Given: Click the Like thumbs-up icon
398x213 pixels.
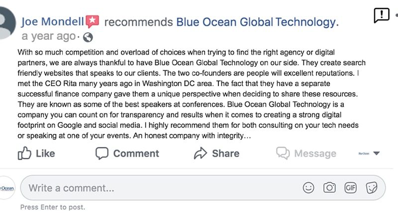Looking at the screenshot, I should point(24,153).
